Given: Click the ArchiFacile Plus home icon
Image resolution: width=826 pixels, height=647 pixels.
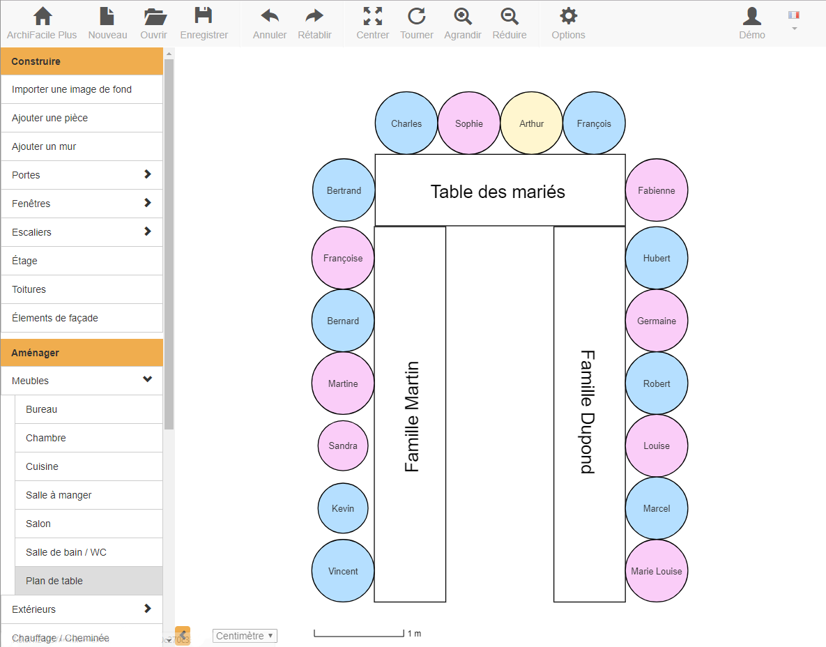Looking at the screenshot, I should (42, 17).
